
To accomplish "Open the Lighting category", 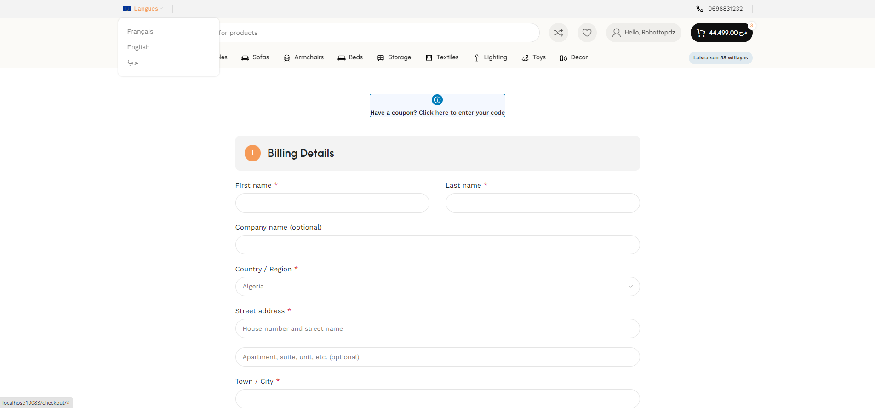I will point(490,57).
